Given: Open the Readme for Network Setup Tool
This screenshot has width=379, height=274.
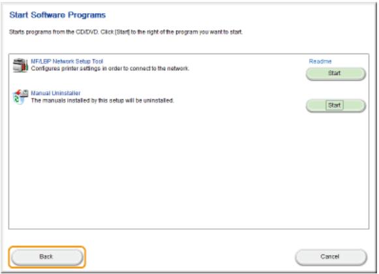Looking at the screenshot, I should (320, 61).
